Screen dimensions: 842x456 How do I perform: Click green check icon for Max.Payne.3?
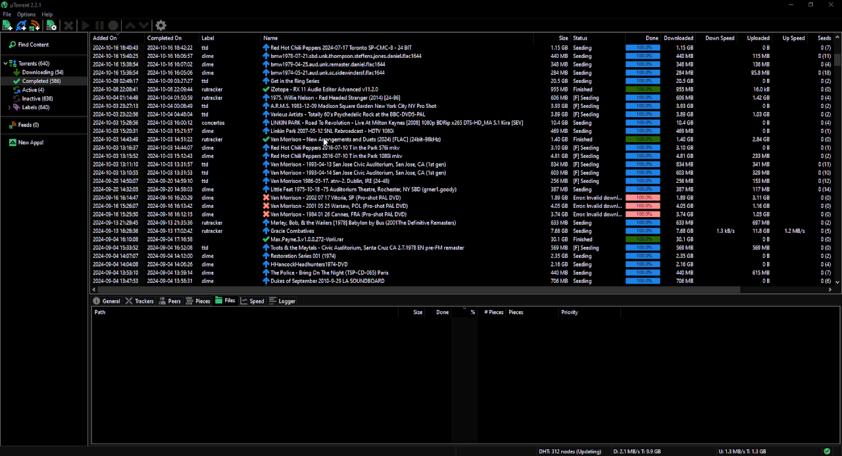click(x=266, y=240)
